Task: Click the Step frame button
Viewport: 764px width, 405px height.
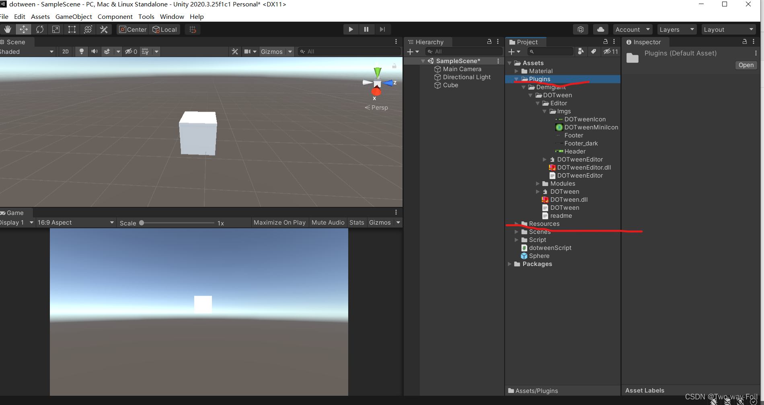Action: tap(382, 29)
